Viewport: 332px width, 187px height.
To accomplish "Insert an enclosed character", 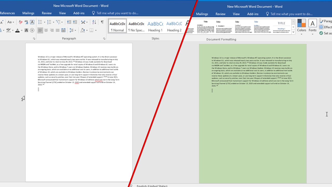I will pos(32,30).
